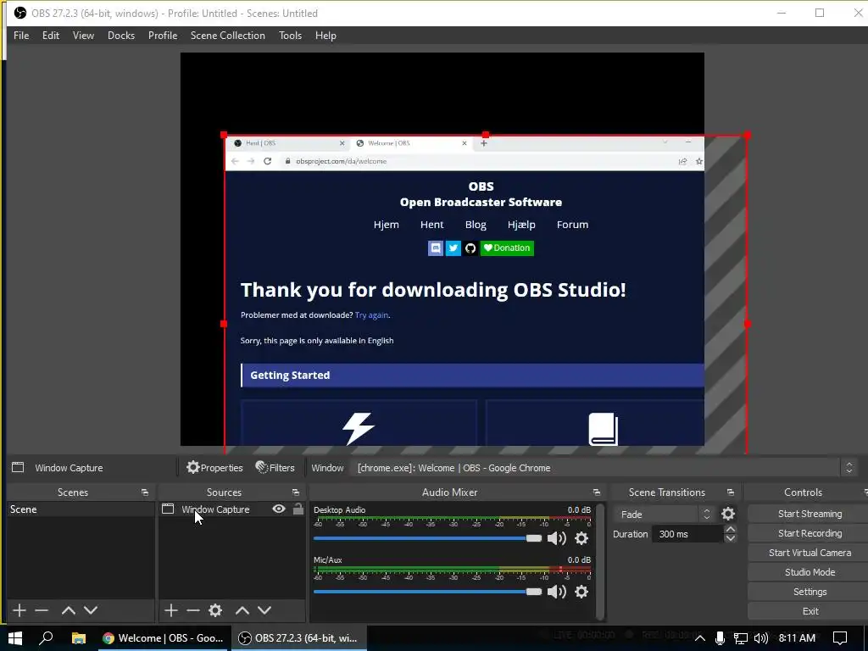
Task: Click the OBS 27.2.3 taskbar button
Action: click(299, 638)
